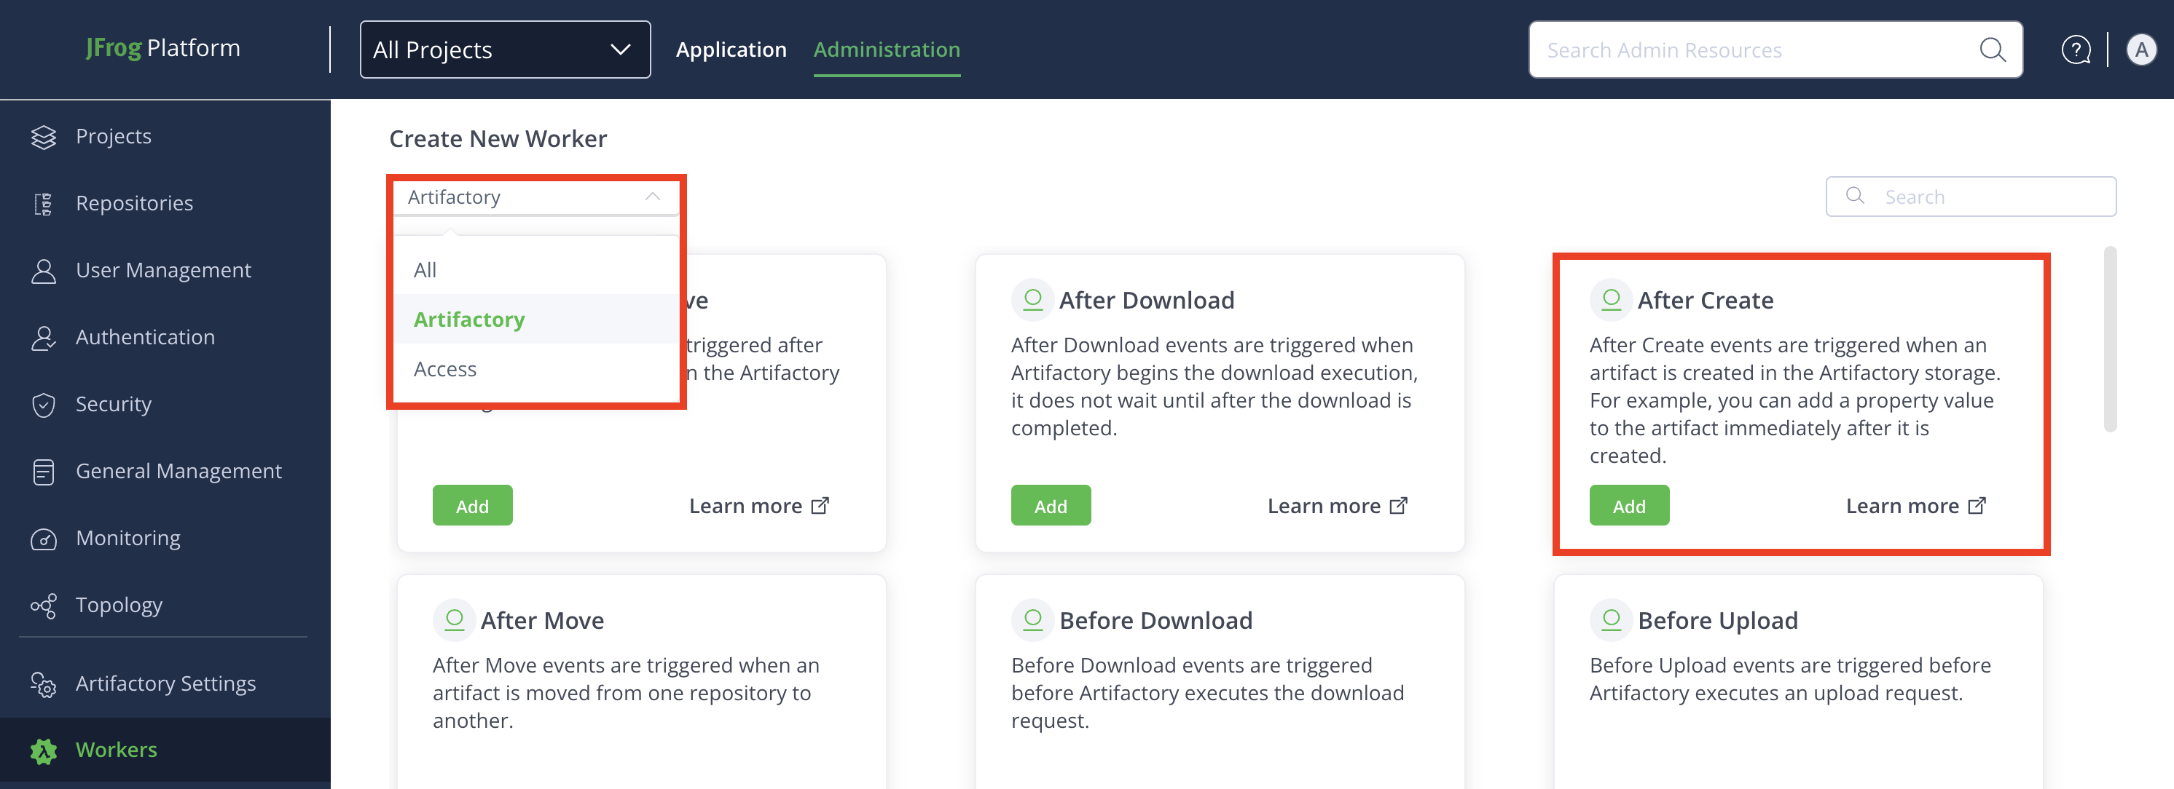Image resolution: width=2174 pixels, height=789 pixels.
Task: Select Access from the filter list
Action: (444, 369)
